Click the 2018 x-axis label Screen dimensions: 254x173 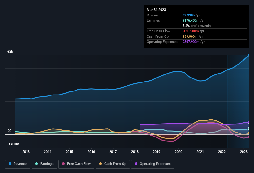[135, 152]
